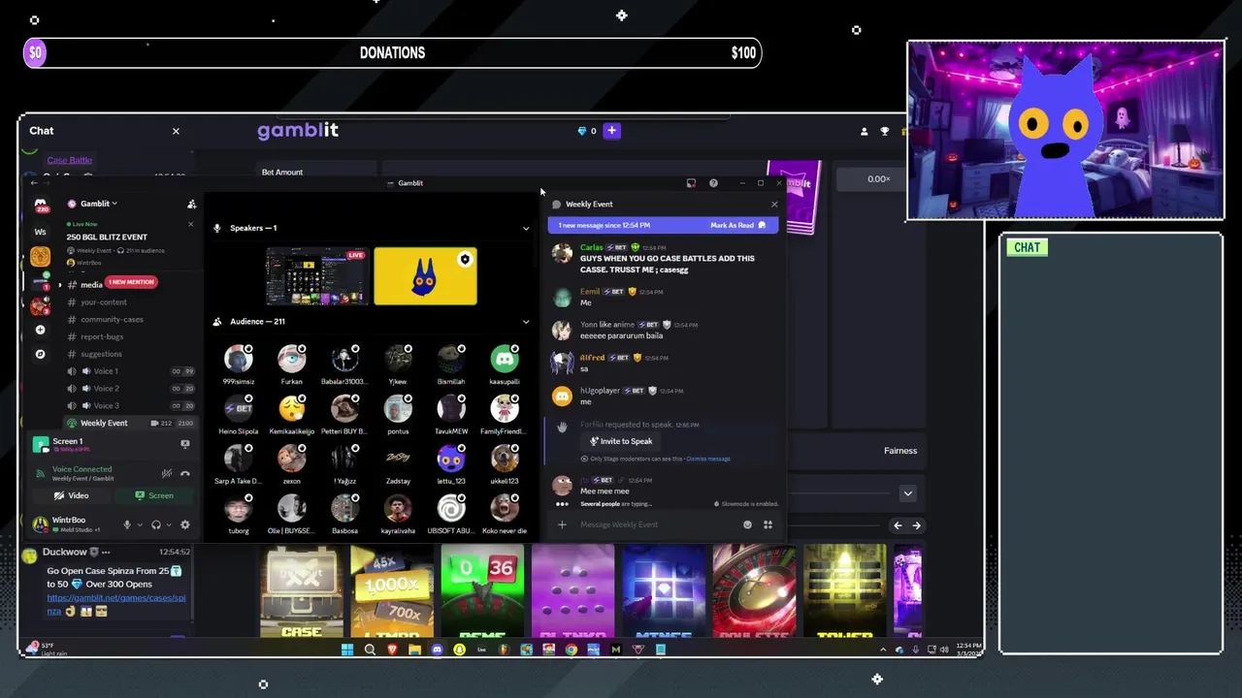Open the Discord discover servers compass icon
The image size is (1242, 698).
pyautogui.click(x=40, y=354)
